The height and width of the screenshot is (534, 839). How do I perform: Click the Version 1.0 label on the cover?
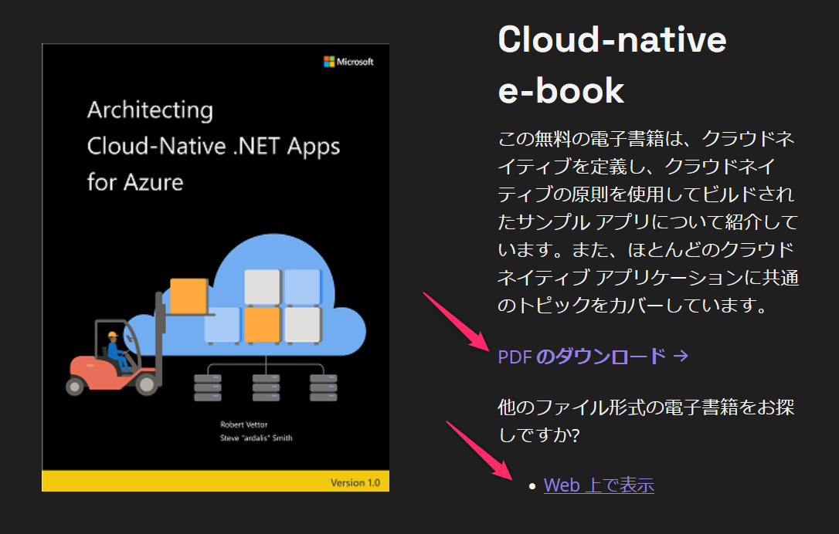coord(355,483)
